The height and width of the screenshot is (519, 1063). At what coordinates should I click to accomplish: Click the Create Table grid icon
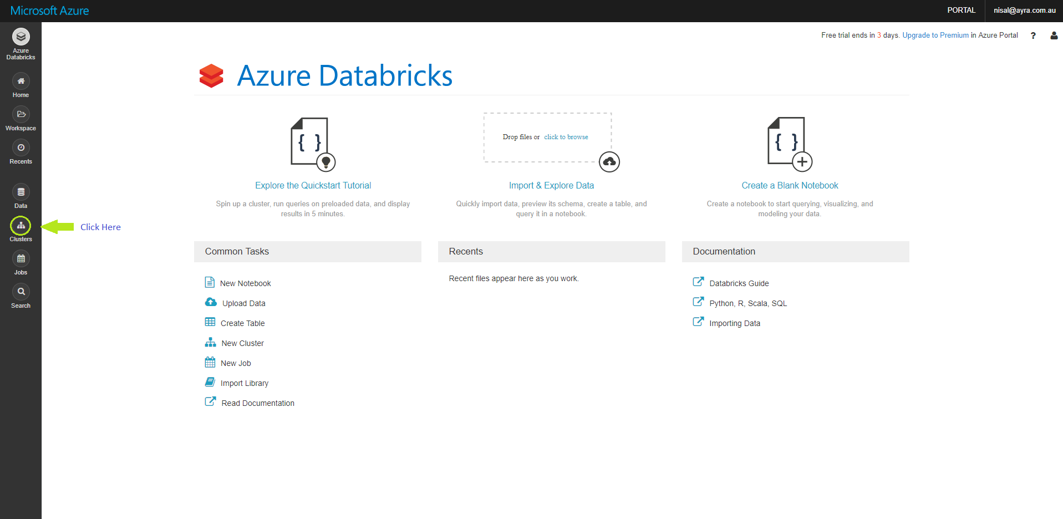point(210,322)
